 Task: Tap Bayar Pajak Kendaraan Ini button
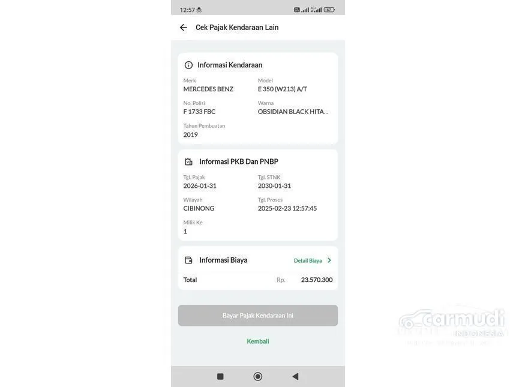[257, 315]
